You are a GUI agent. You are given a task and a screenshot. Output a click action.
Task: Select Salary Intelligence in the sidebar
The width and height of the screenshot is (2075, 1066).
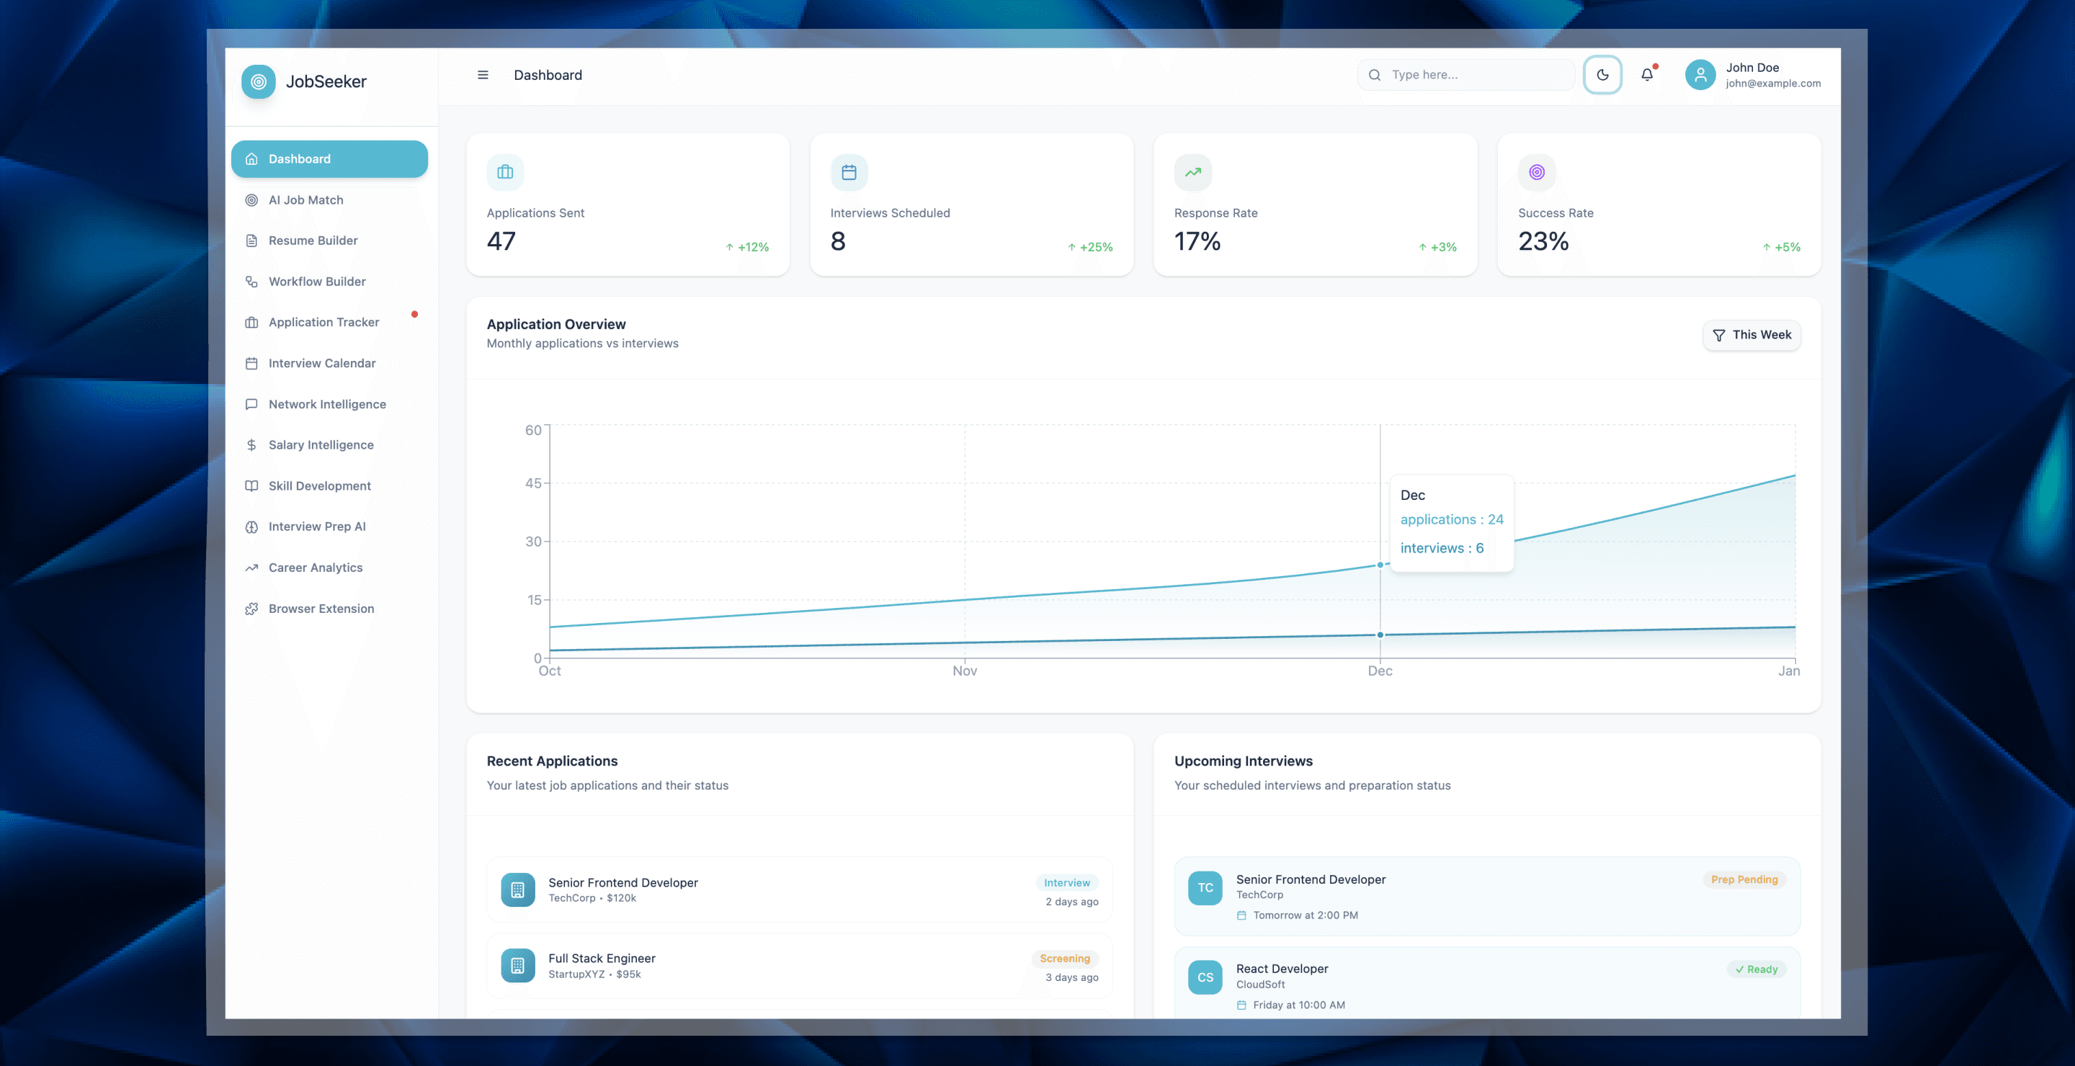click(321, 444)
